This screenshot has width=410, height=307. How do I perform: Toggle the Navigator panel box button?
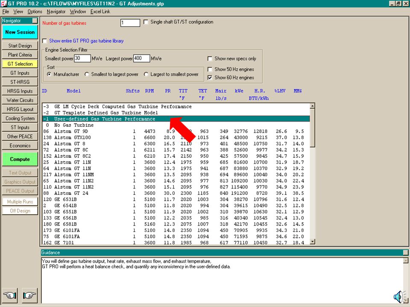(35, 20)
